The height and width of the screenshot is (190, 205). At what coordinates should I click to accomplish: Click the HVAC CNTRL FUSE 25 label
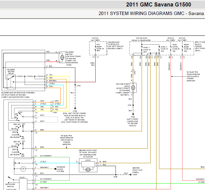176,48
